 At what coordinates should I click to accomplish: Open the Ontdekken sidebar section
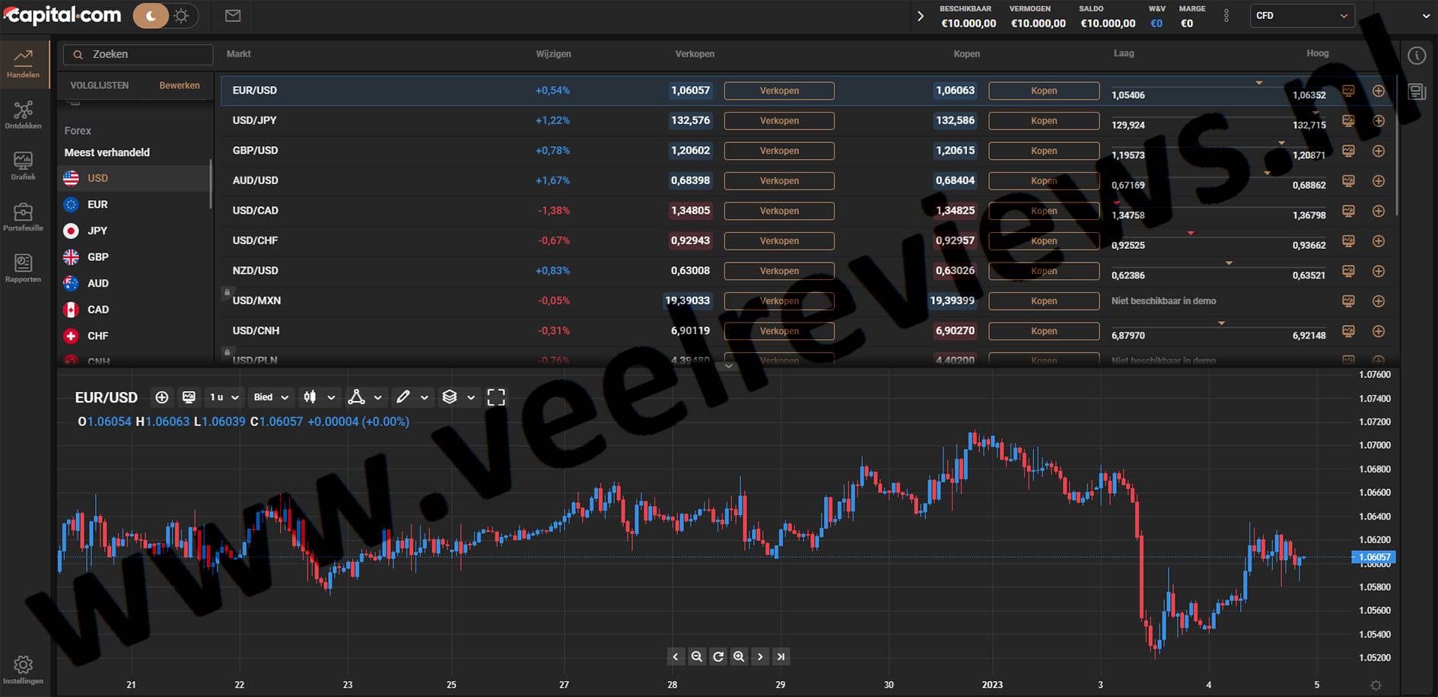[23, 115]
